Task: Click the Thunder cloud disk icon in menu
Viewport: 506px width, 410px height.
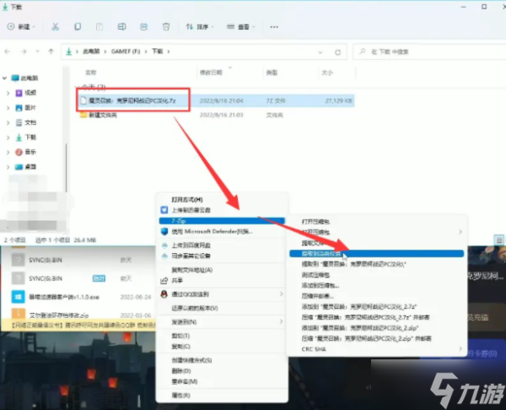Action: (164, 210)
